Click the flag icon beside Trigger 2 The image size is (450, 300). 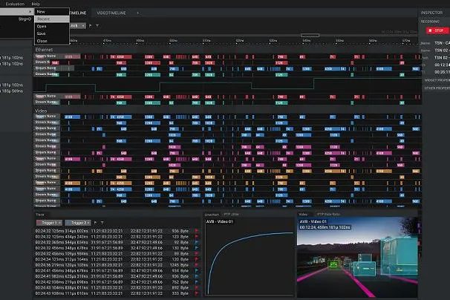pyautogui.click(x=95, y=223)
